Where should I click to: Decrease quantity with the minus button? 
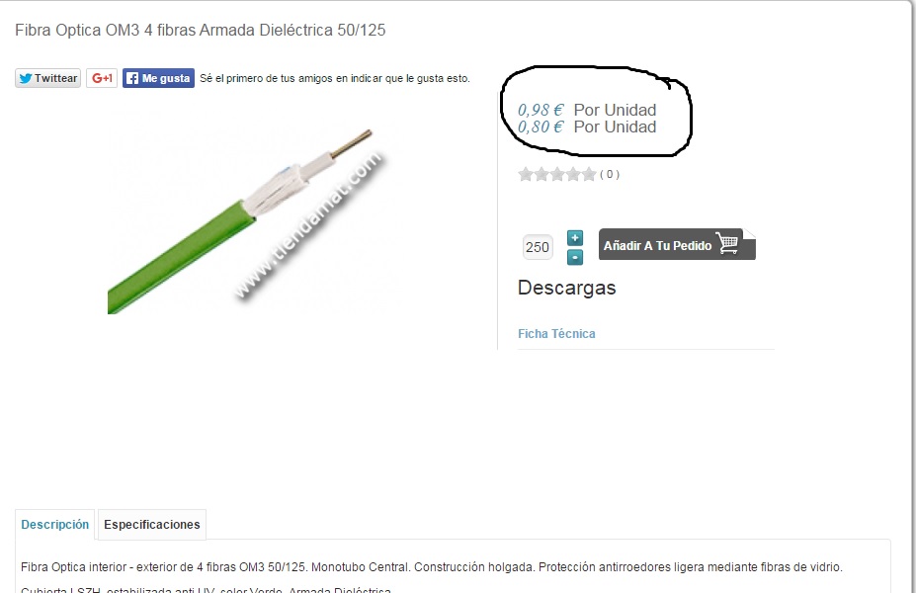[575, 257]
